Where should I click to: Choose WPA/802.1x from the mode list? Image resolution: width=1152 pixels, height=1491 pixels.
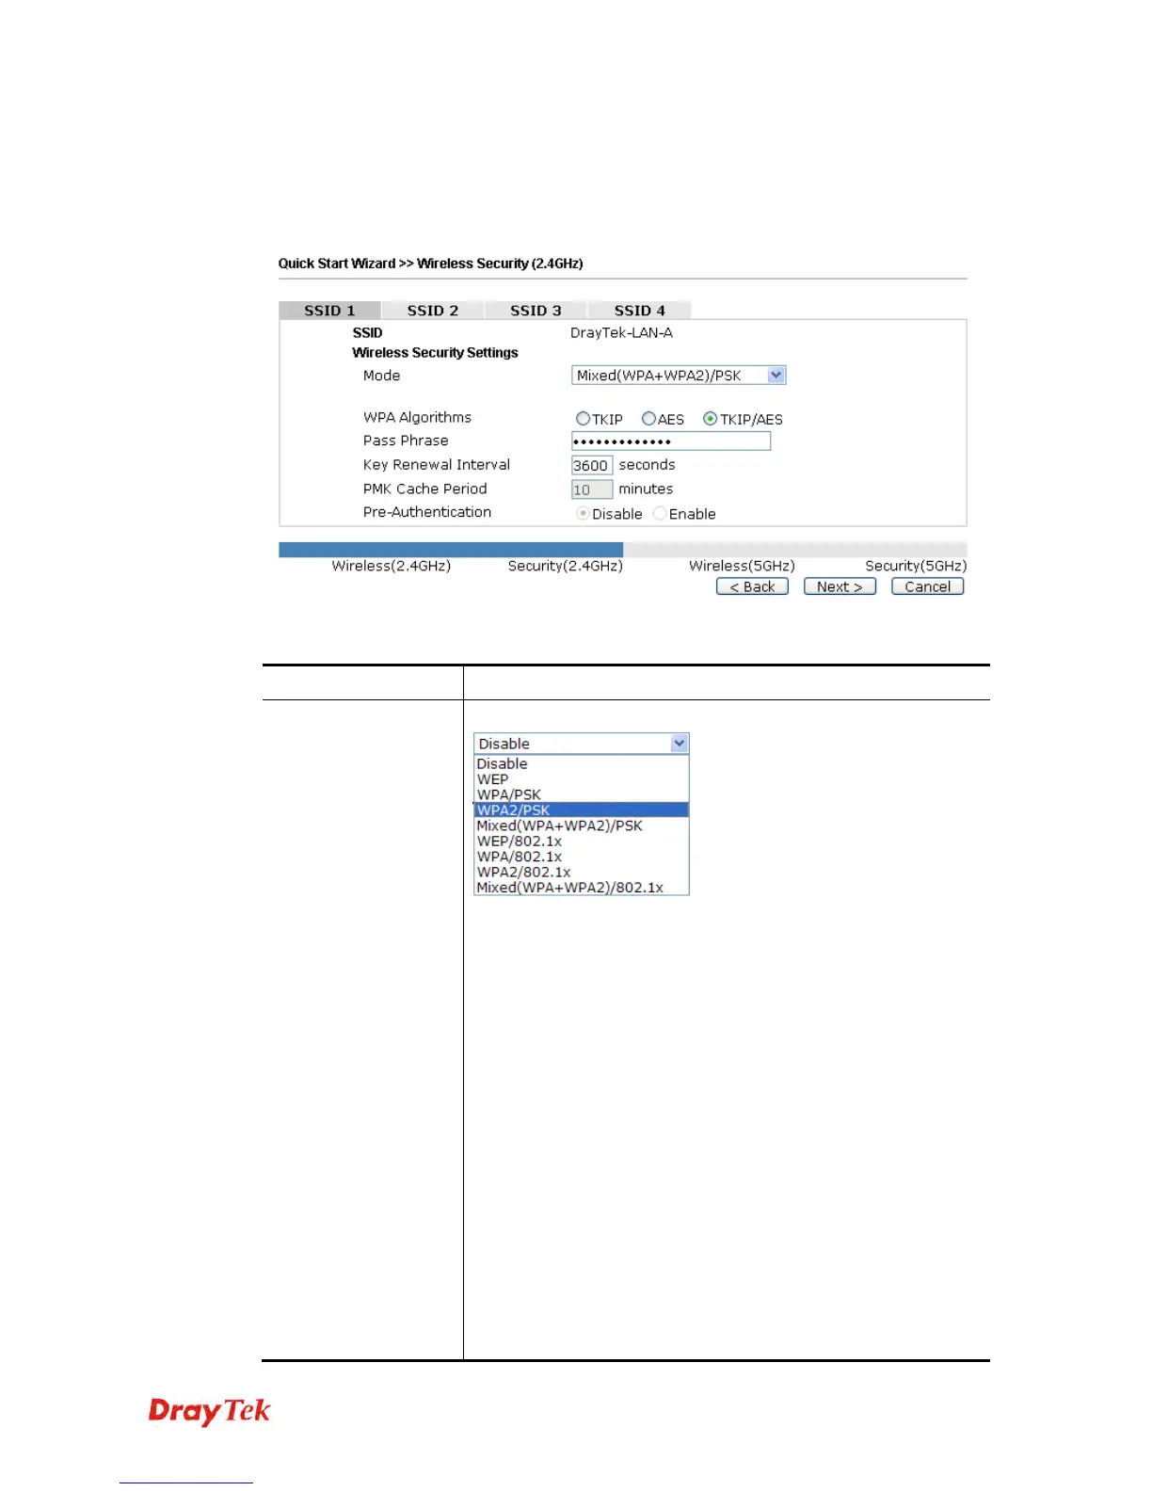[x=582, y=857]
